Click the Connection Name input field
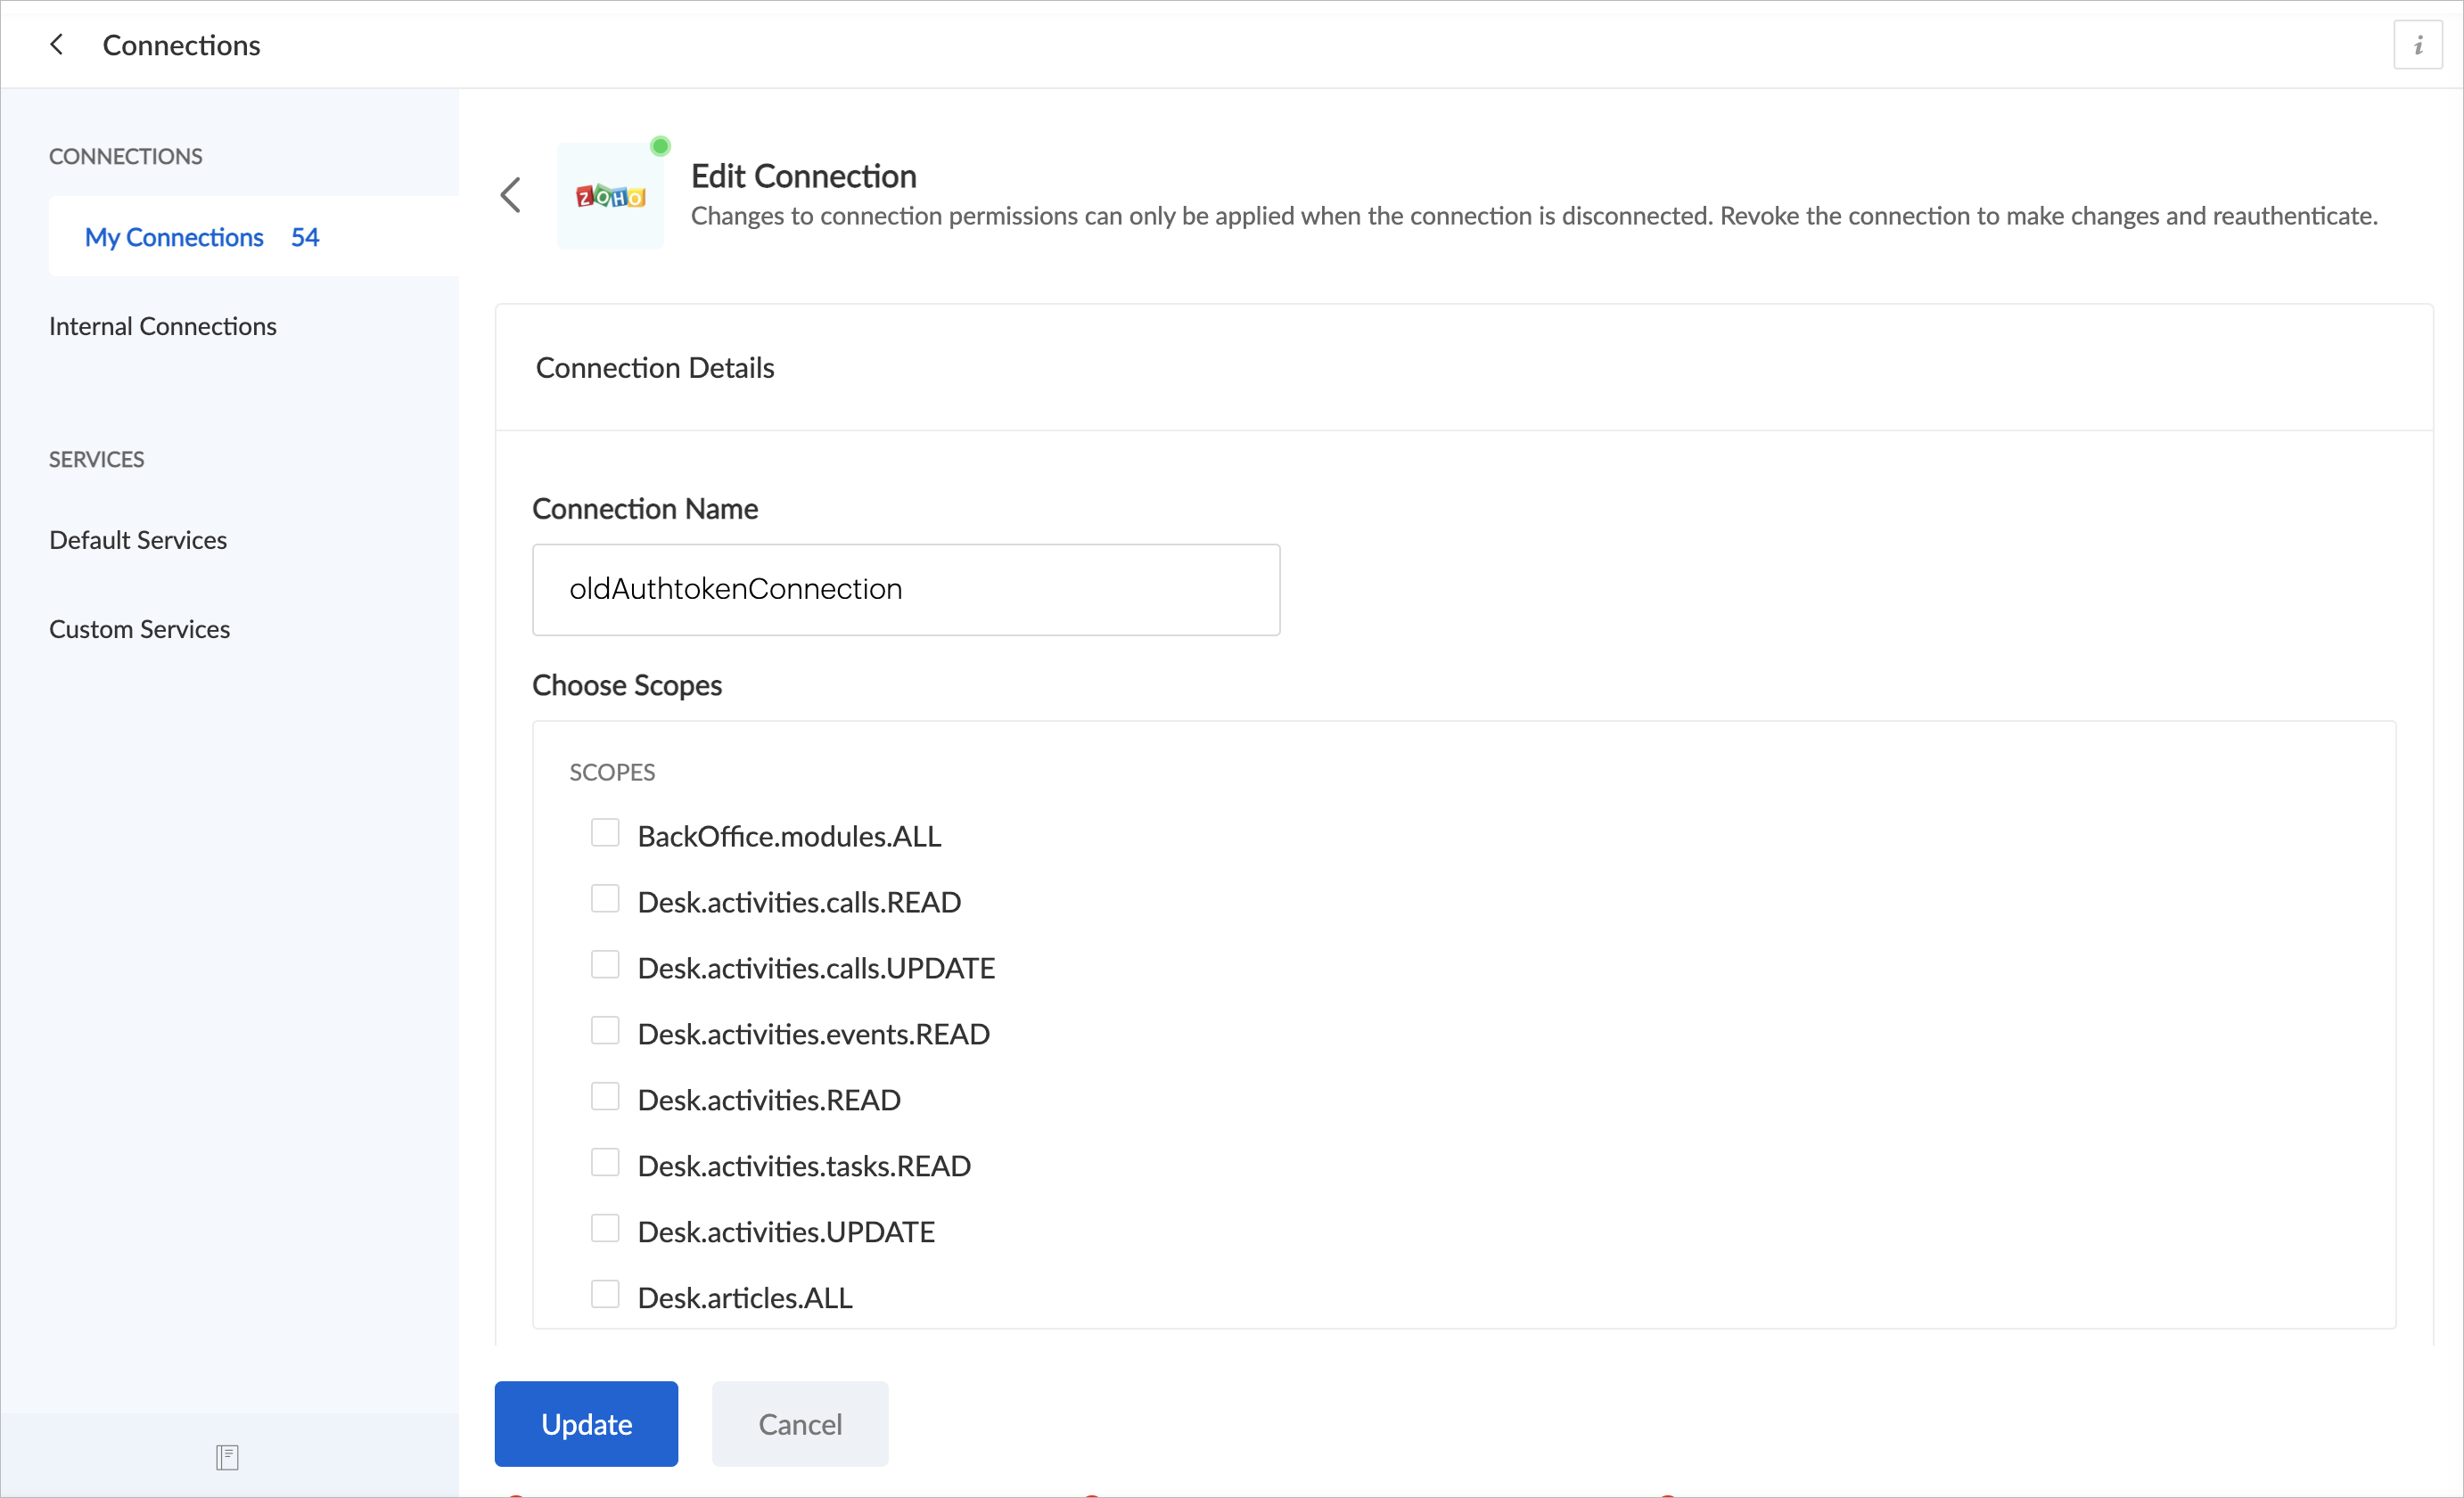Image resolution: width=2464 pixels, height=1498 pixels. pos(905,590)
